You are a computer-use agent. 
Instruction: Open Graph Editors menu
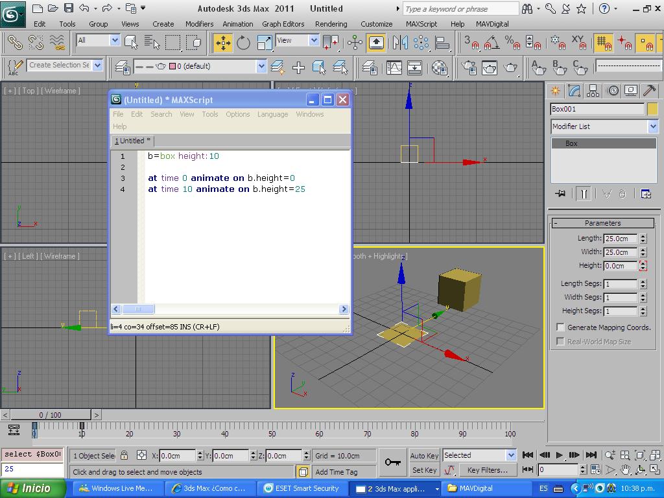[283, 24]
